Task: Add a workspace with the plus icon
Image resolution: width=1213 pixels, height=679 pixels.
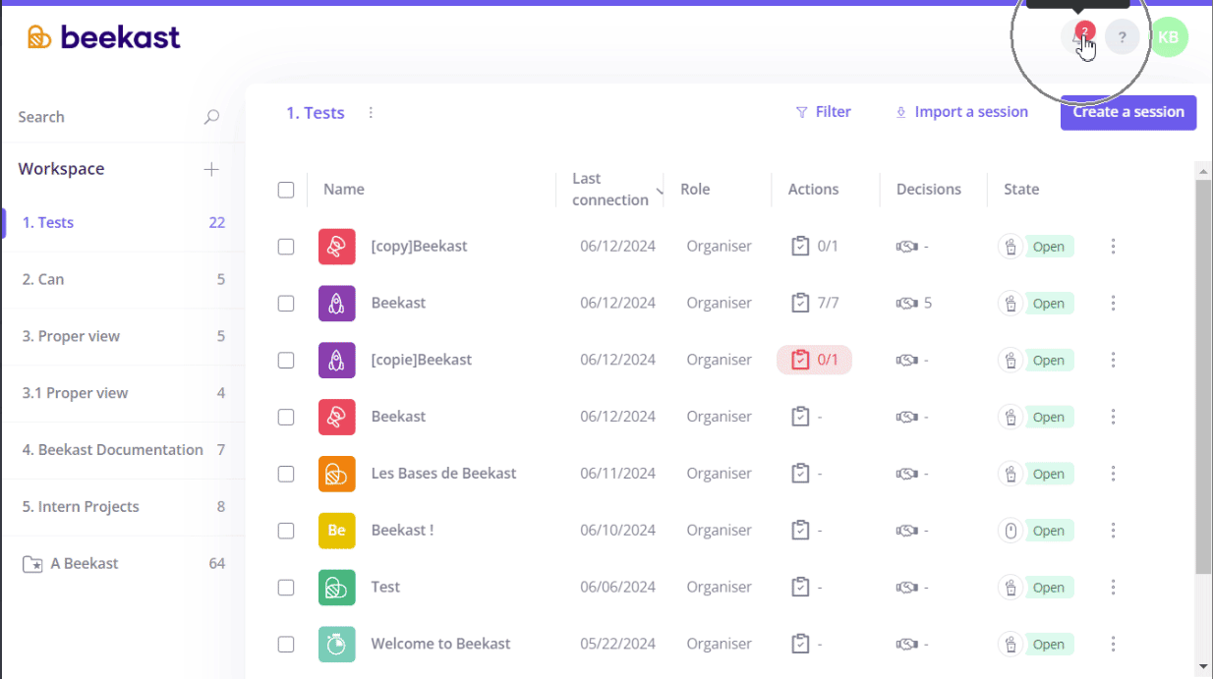Action: pos(211,169)
